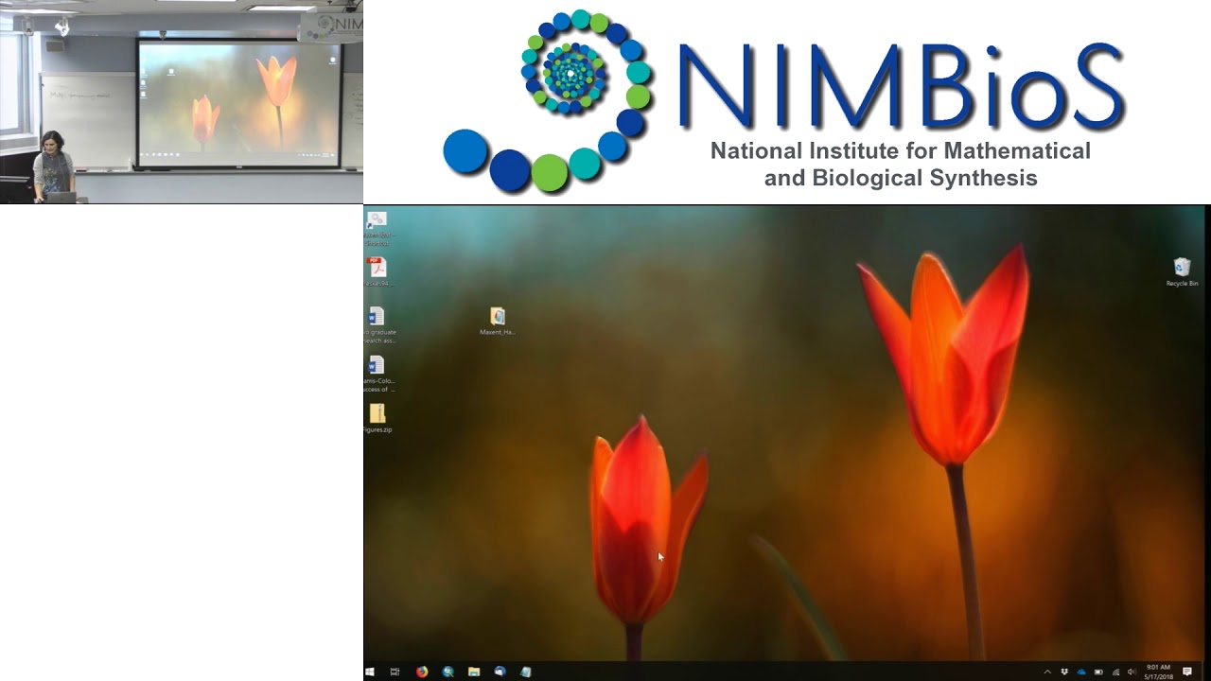Open Task View in the taskbar

pyautogui.click(x=395, y=672)
